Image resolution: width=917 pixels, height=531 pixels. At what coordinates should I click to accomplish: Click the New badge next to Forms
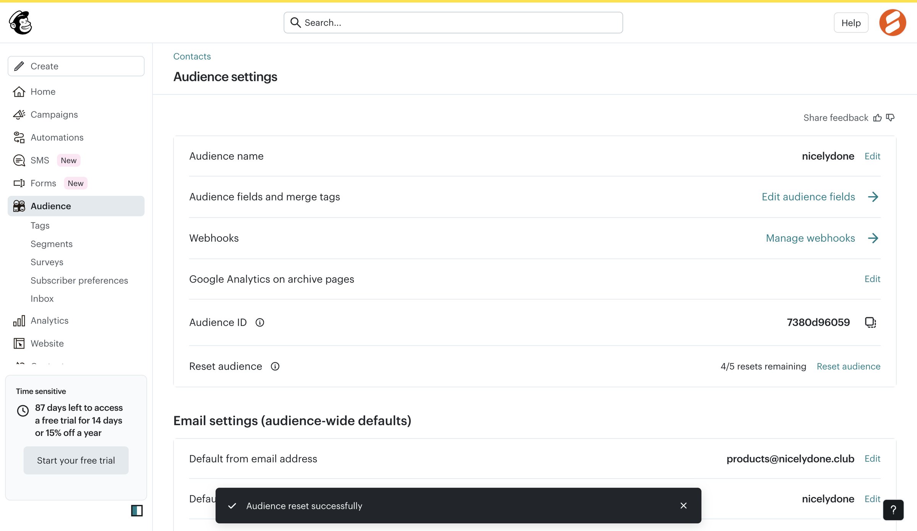click(76, 183)
